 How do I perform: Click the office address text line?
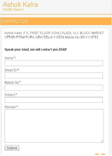(x=54, y=35)
